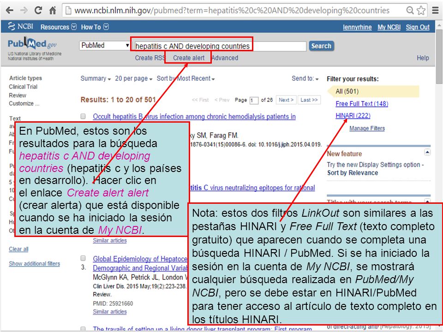Open the Advanced search link
The width and height of the screenshot is (443, 332).
(x=225, y=58)
